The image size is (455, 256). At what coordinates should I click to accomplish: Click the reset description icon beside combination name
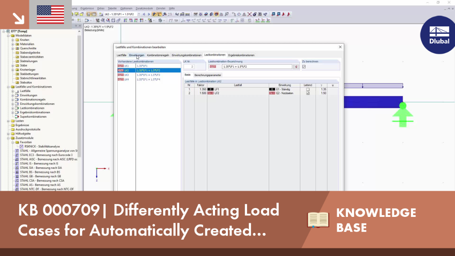[296, 67]
